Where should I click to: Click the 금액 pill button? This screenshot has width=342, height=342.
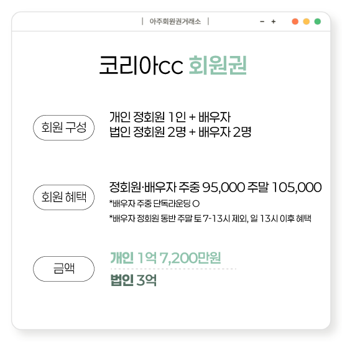[63, 269]
